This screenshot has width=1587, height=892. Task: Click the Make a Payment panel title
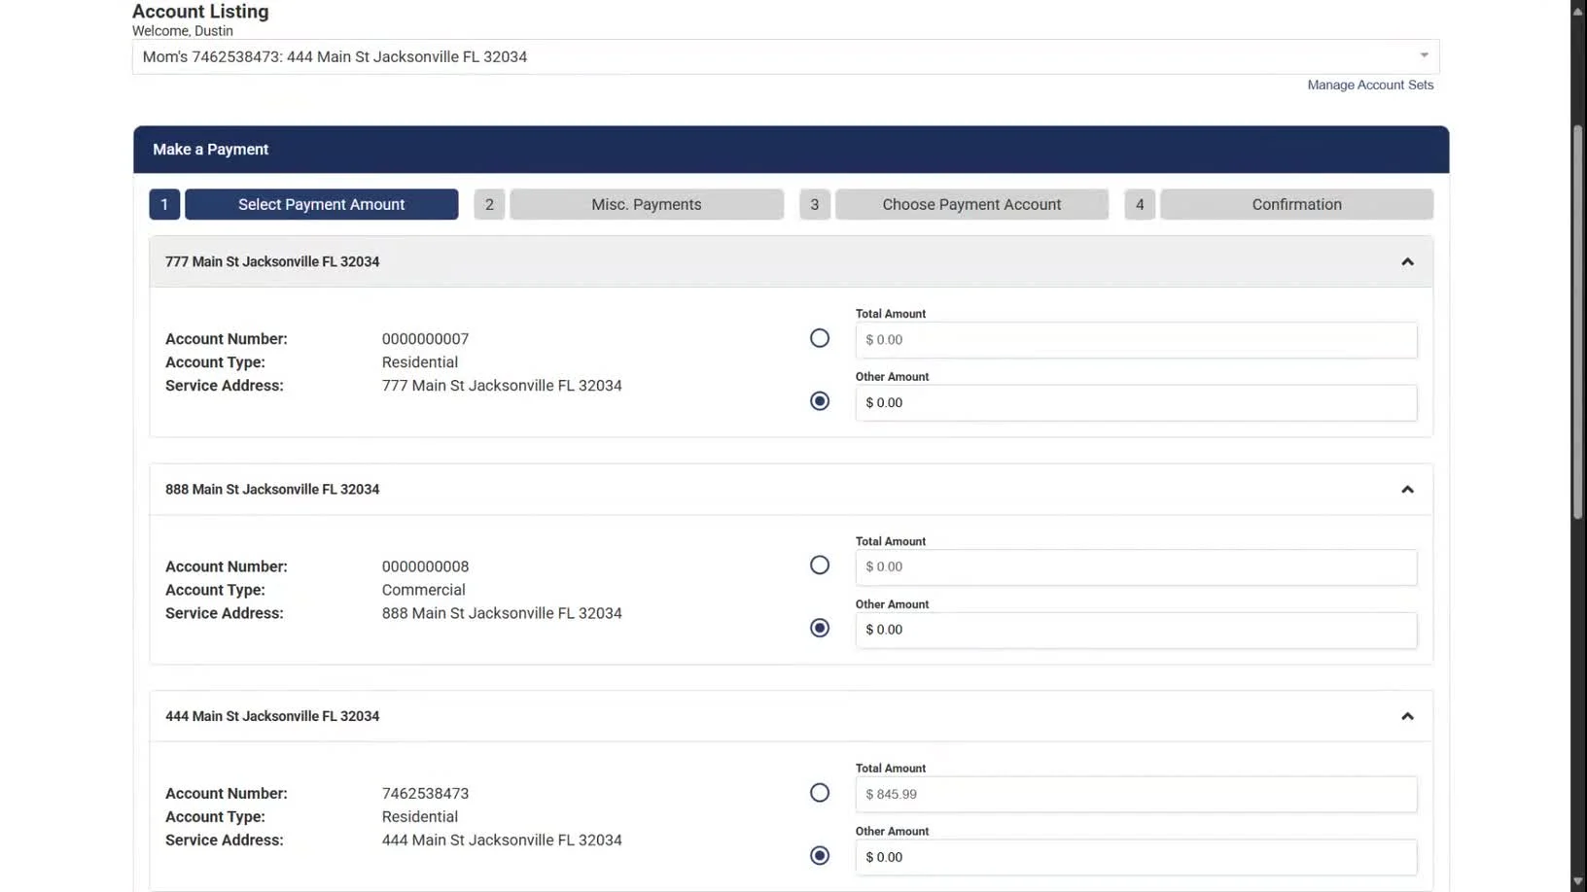point(210,150)
